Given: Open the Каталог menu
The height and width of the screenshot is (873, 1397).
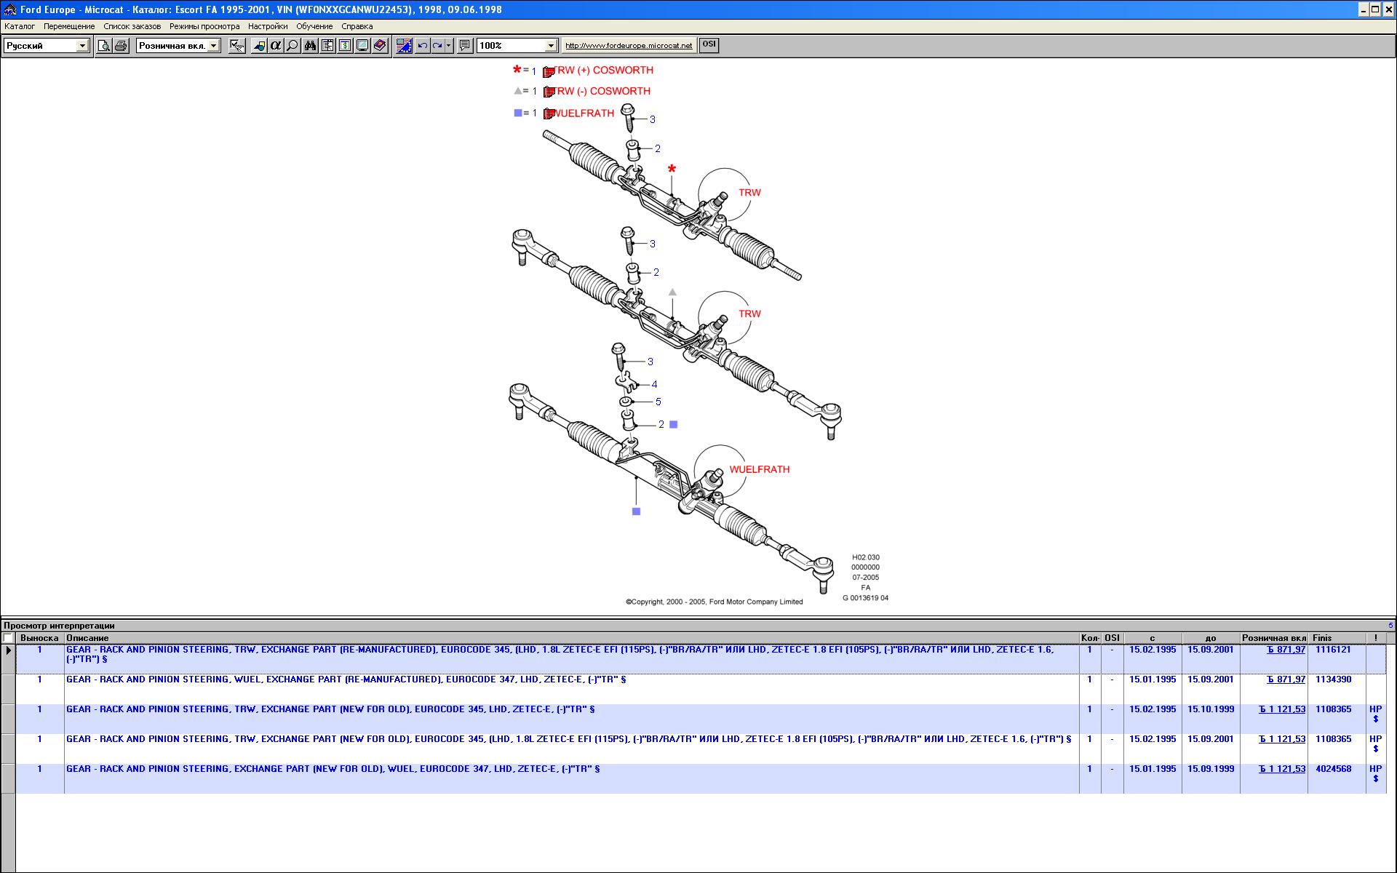Looking at the screenshot, I should [x=20, y=26].
